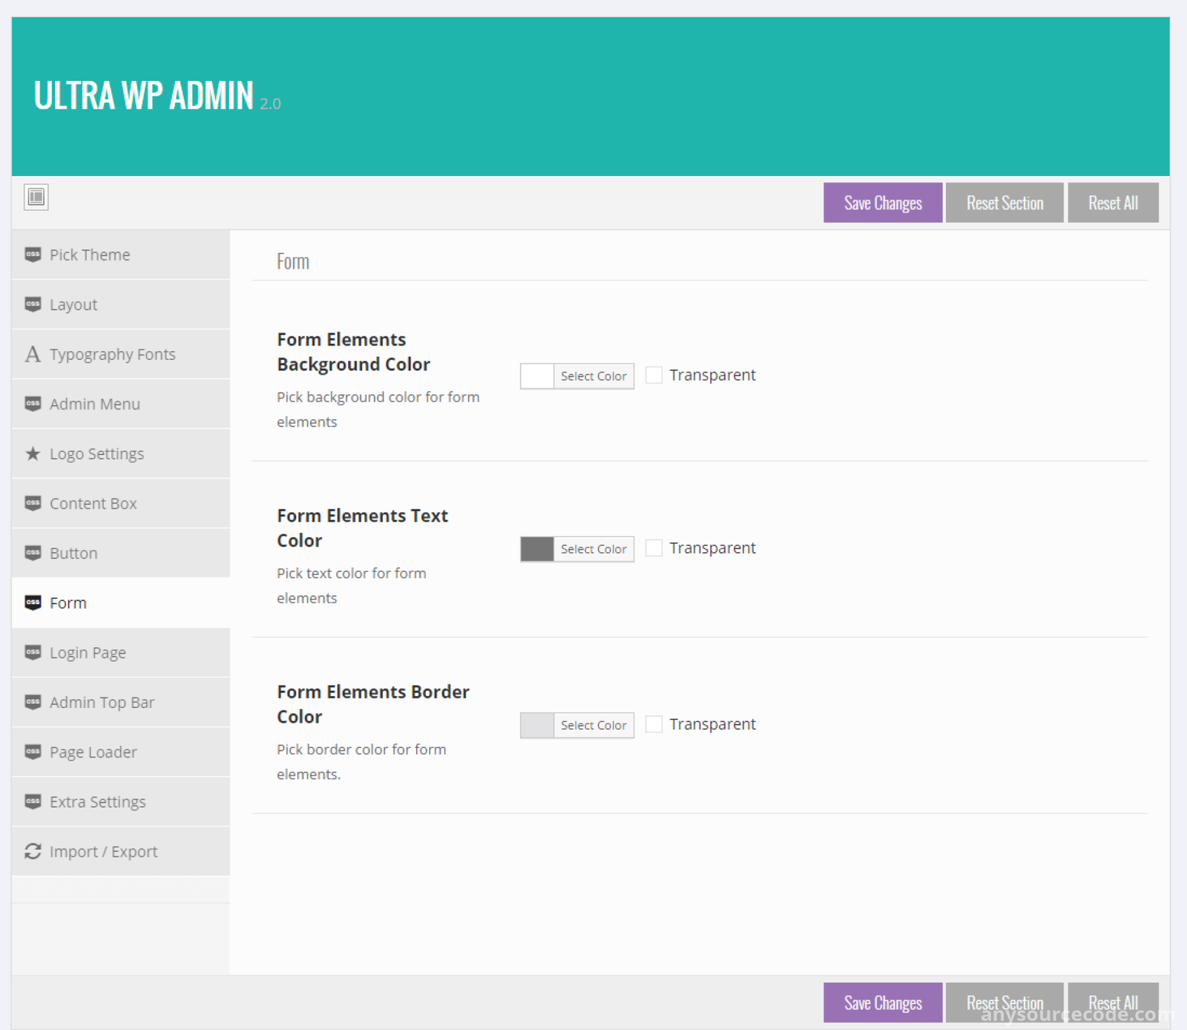Open Import / Export section

121,851
